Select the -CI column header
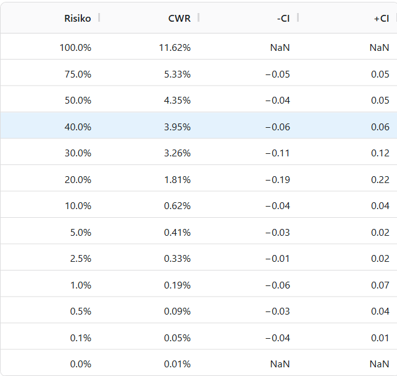Image resolution: width=397 pixels, height=376 pixels. pos(282,18)
